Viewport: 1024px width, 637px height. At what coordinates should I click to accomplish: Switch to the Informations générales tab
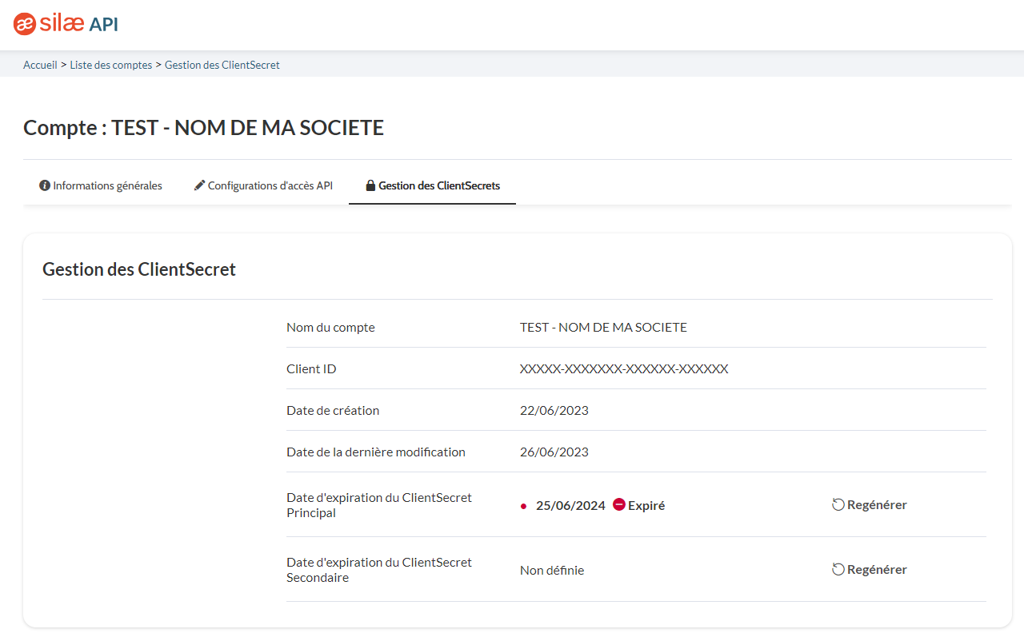tap(106, 185)
